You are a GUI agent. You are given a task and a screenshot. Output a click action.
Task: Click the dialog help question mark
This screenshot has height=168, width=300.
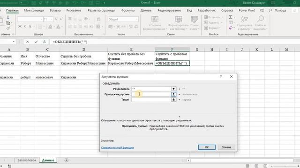coord(221,77)
